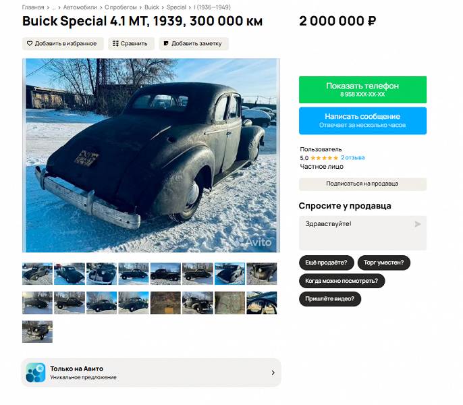Select the first car photo thumbnail
This screenshot has width=463, height=405.
[x=38, y=274]
